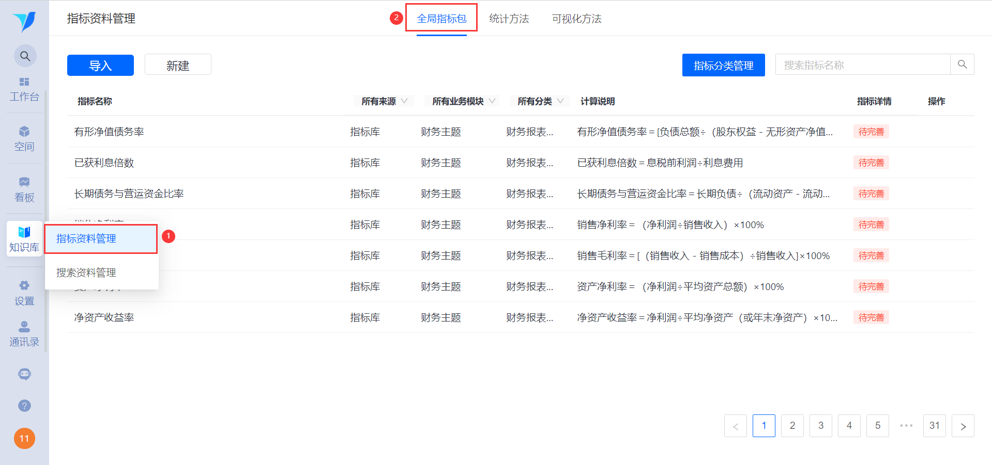This screenshot has height=465, width=992.
Task: Open the help question mark icon
Action: tap(24, 406)
